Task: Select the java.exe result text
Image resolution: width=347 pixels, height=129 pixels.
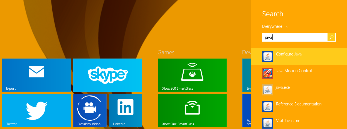Action: 283,87
